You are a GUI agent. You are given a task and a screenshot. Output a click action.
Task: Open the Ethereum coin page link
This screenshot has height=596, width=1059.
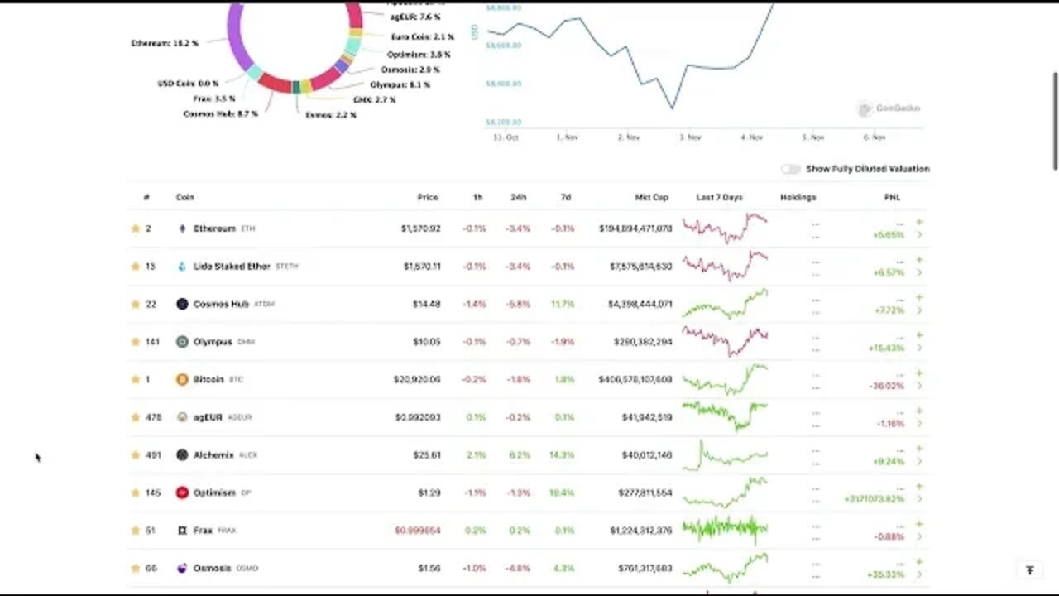214,228
